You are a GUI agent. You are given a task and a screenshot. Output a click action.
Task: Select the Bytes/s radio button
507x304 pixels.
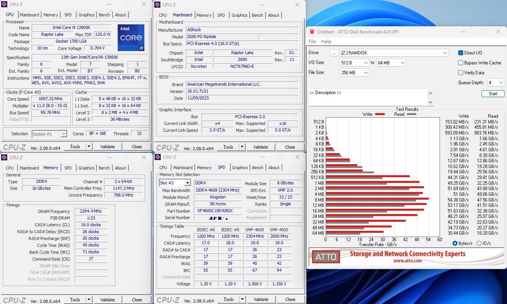click(x=455, y=243)
